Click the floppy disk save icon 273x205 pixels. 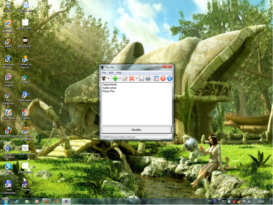pyautogui.click(x=141, y=78)
